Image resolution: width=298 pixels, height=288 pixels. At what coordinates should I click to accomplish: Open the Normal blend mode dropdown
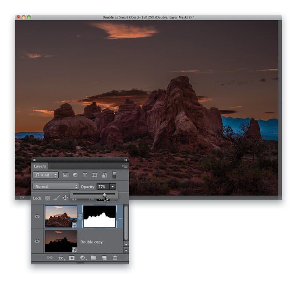tap(56, 186)
